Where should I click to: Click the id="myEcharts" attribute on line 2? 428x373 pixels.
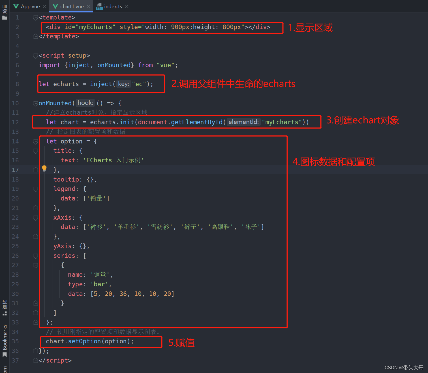point(90,27)
